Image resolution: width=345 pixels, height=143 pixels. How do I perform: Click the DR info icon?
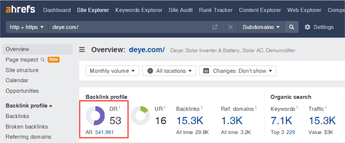(x=120, y=107)
